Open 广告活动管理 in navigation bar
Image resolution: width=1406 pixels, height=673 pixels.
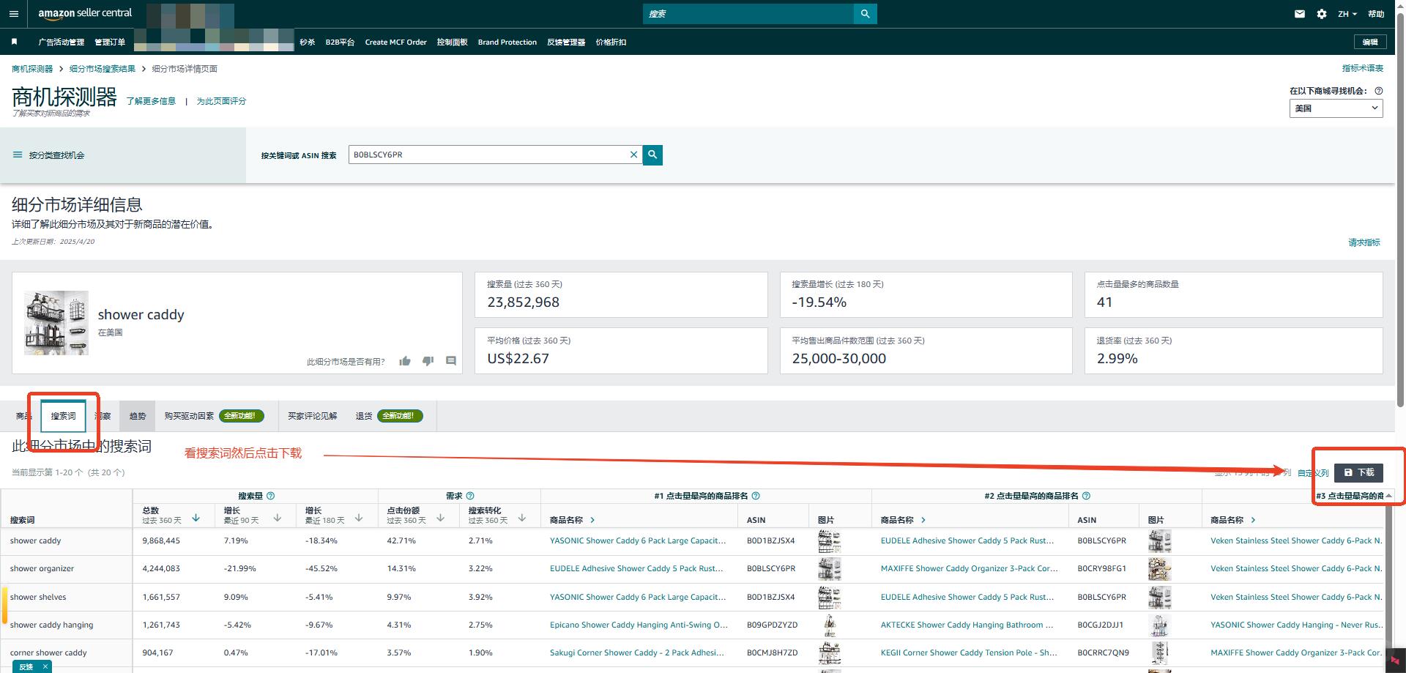click(61, 42)
